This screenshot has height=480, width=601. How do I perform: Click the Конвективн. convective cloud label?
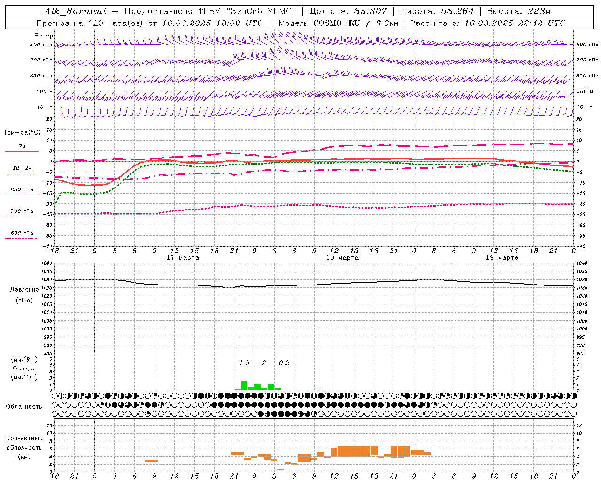point(24,438)
